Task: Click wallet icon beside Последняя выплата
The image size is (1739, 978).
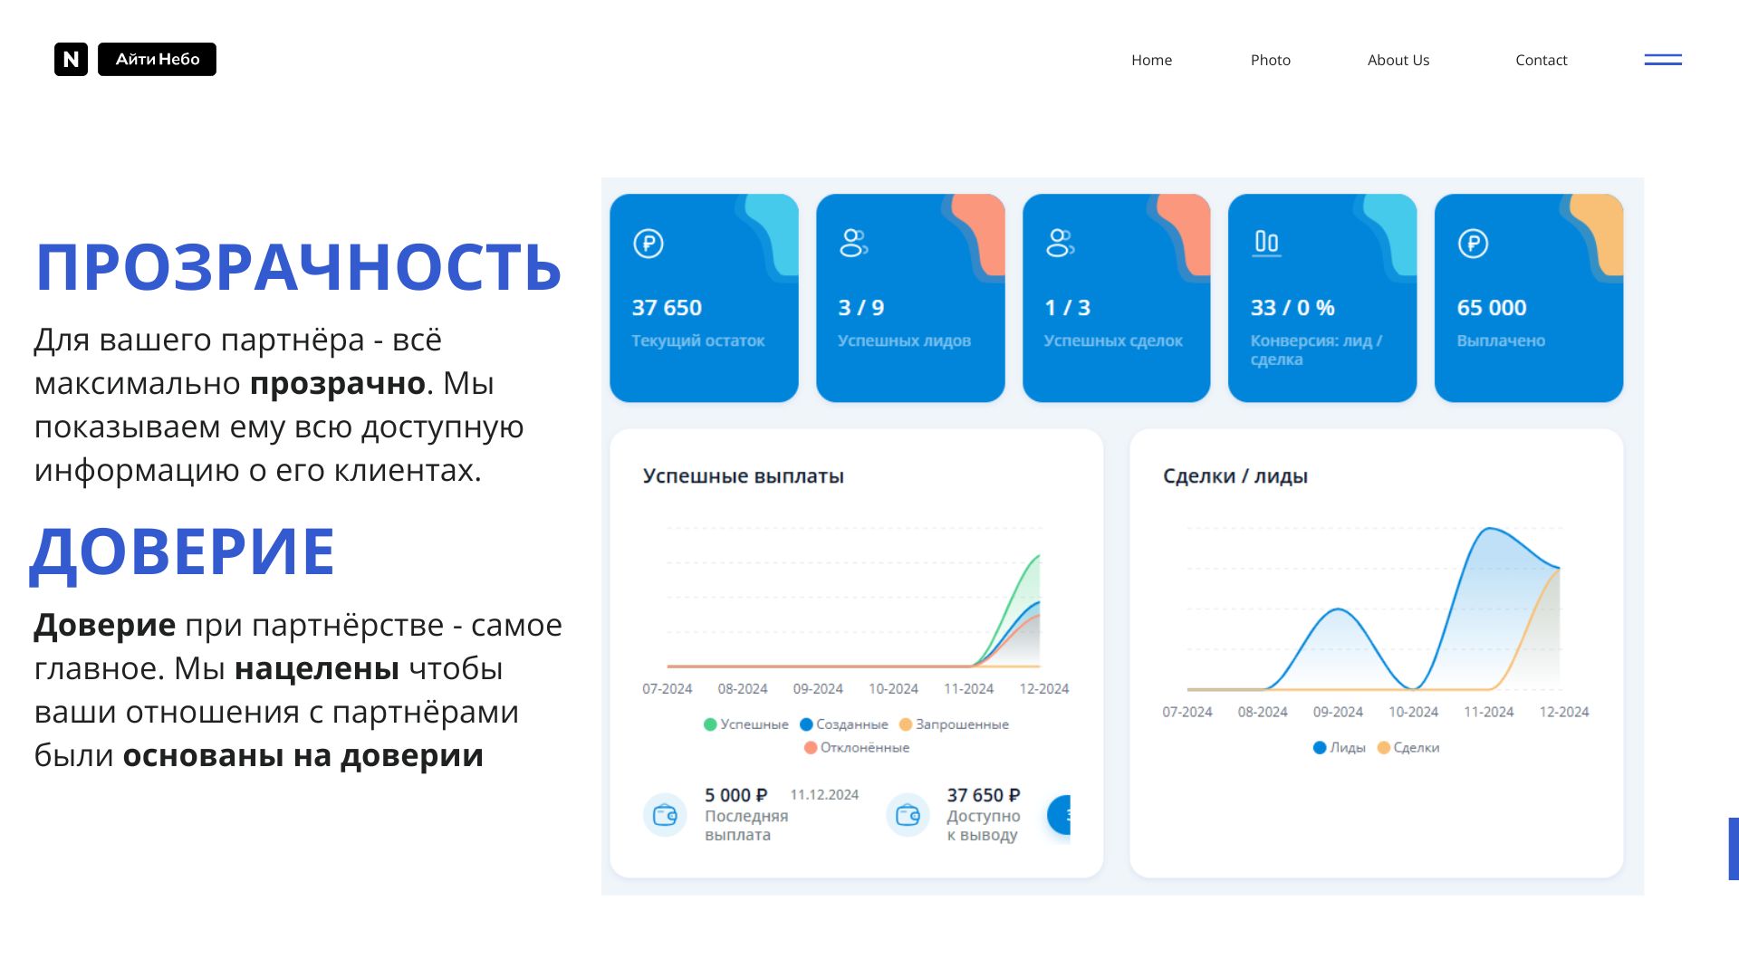Action: pyautogui.click(x=665, y=815)
